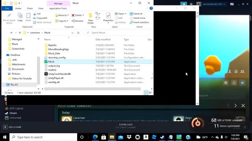This screenshot has height=141, width=252.
Task: Select the readme file
Action: coord(52,70)
